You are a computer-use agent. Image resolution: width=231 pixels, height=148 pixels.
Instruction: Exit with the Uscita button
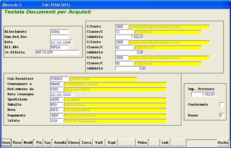[x=223, y=143]
